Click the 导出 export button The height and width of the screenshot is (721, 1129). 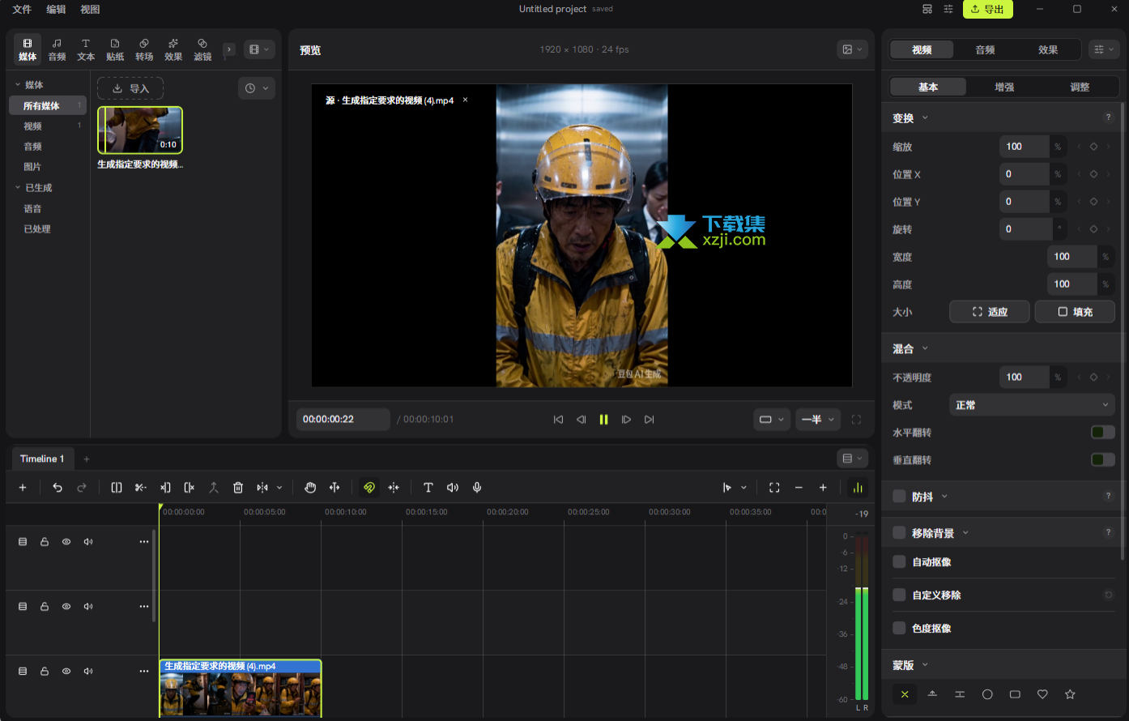click(987, 9)
